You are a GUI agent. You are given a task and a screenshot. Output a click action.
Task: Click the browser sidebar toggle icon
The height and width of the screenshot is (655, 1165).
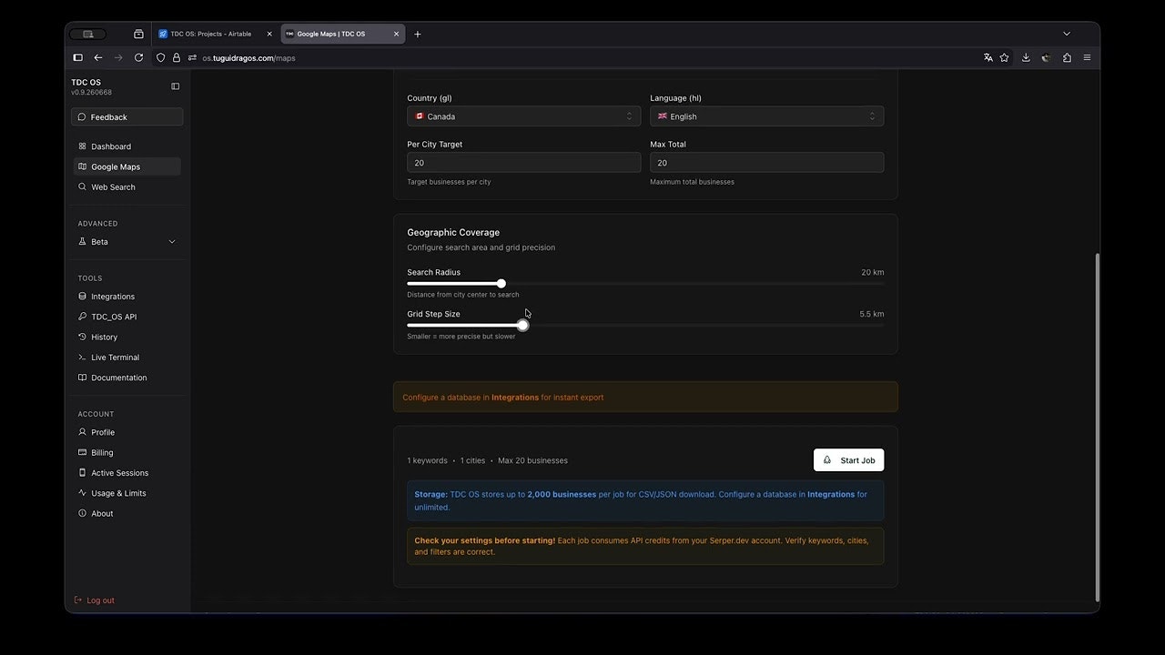tap(77, 57)
